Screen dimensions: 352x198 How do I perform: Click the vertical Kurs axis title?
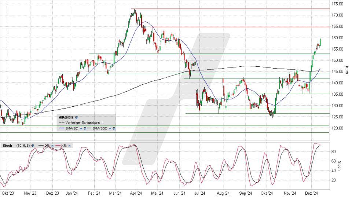coord(347,70)
